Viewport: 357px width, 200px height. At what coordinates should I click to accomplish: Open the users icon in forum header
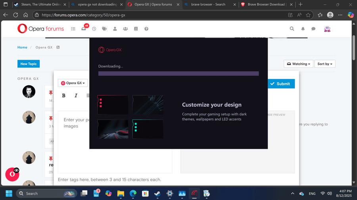115,29
